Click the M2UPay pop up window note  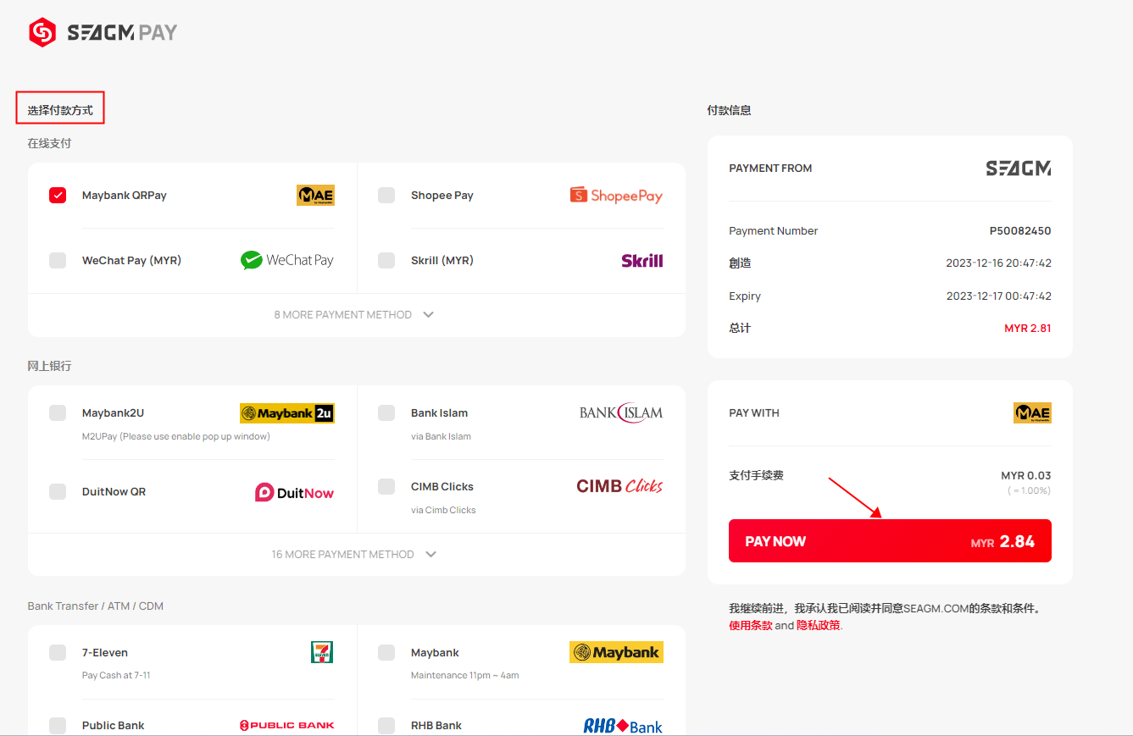176,437
